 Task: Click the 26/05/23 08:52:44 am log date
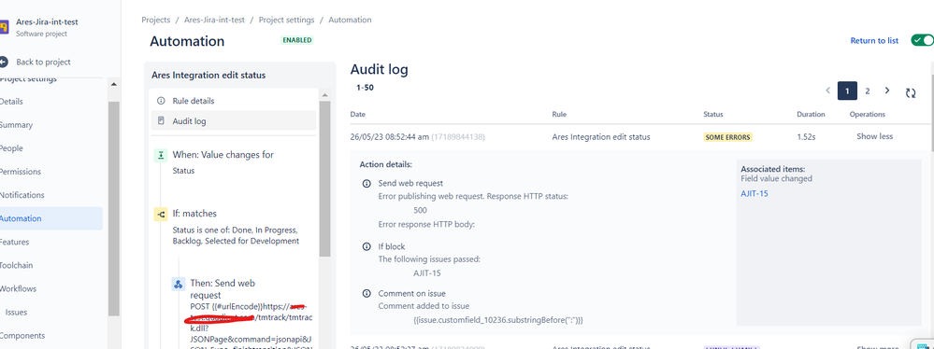pyautogui.click(x=390, y=137)
